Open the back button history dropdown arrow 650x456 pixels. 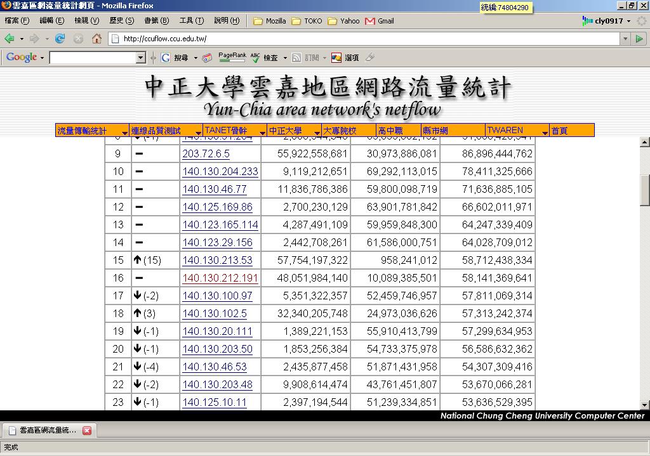pos(22,39)
